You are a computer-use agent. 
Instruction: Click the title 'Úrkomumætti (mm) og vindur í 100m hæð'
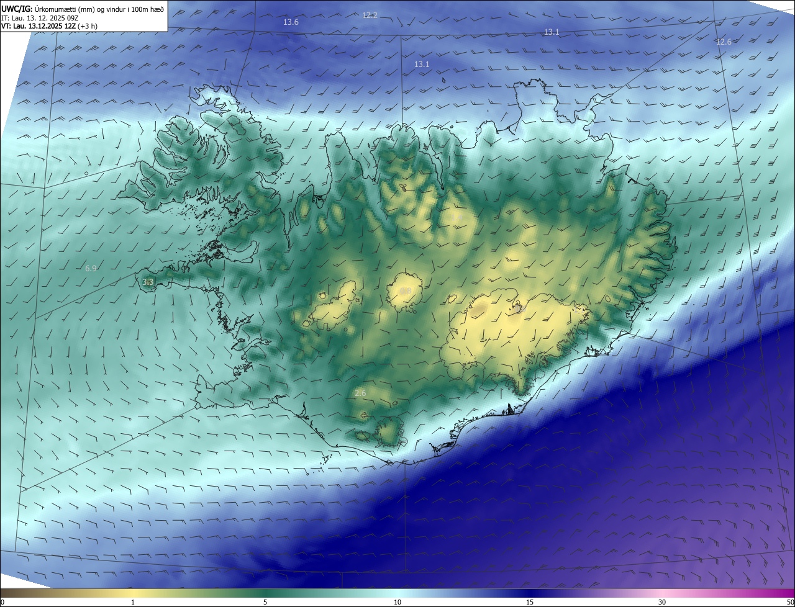tap(99, 9)
